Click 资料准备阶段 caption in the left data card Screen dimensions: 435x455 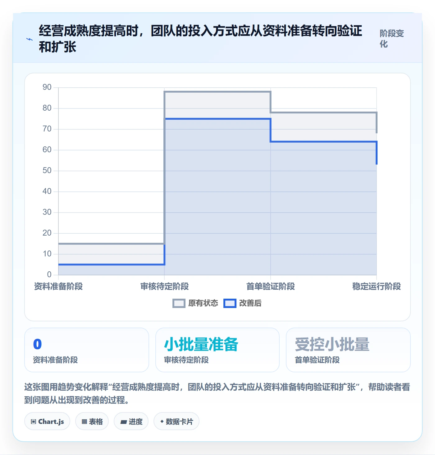pyautogui.click(x=56, y=360)
